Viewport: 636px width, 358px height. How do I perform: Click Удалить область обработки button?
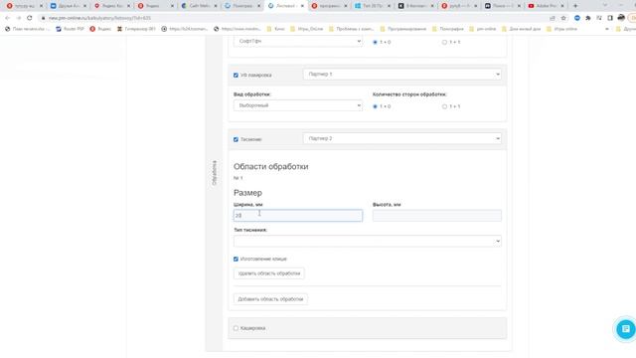(269, 273)
